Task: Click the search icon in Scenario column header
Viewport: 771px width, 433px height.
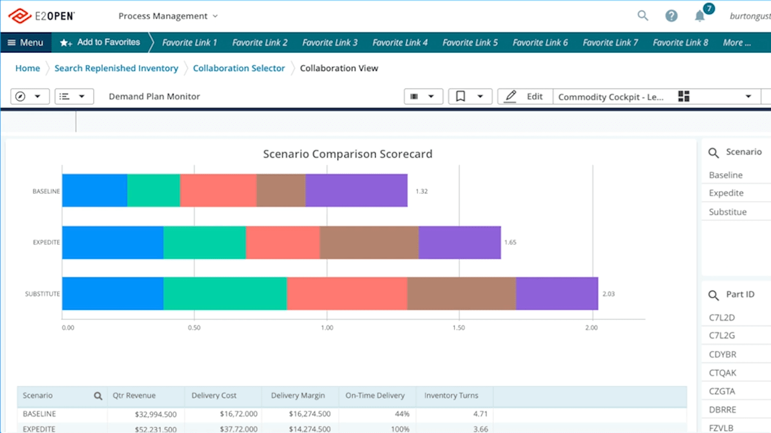Action: pyautogui.click(x=98, y=396)
